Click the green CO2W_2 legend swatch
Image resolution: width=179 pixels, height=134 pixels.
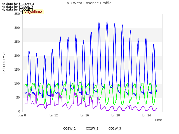(x=82, y=129)
